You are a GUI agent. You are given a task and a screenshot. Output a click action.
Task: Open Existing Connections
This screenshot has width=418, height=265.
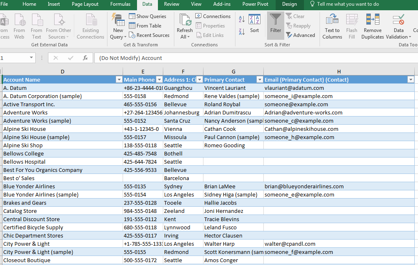click(x=90, y=27)
